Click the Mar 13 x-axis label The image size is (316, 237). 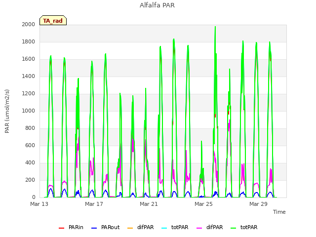point(39,204)
